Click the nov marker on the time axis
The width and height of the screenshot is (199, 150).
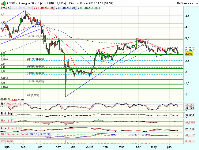(58, 147)
